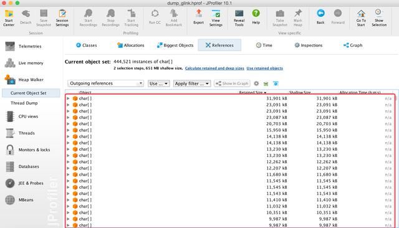Expand the 23,087 kB char[] row
The image size is (399, 228).
(68, 118)
